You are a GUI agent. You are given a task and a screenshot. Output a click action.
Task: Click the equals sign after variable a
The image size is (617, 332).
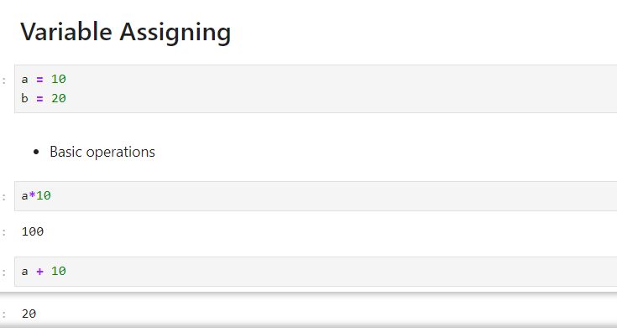click(39, 80)
